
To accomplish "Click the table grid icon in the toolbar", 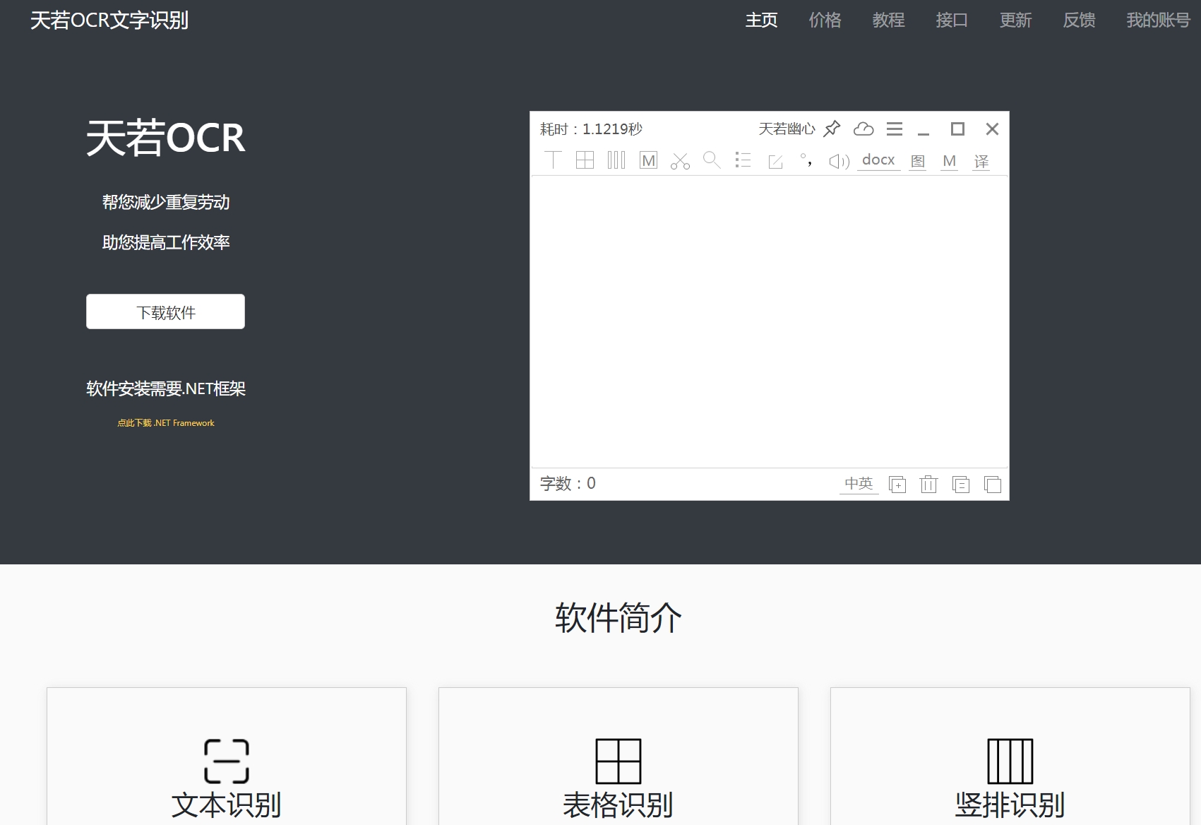I will point(585,160).
